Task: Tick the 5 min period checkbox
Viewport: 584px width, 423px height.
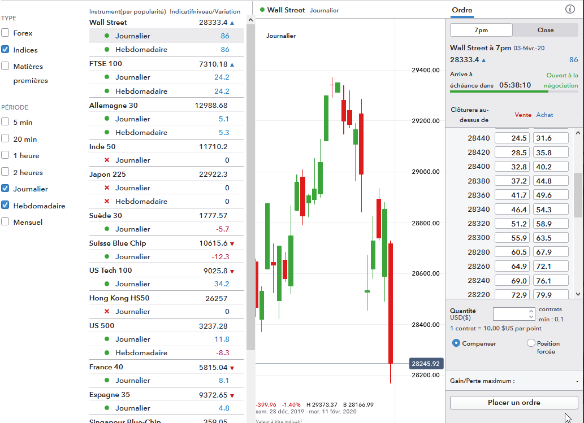Action: pos(5,121)
